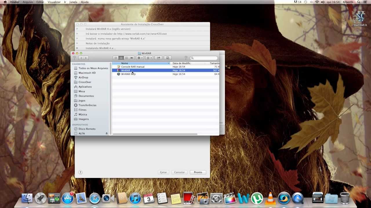Open Mesa in the sidebar
Screen dimensions: 371x208
pyautogui.click(x=79, y=91)
